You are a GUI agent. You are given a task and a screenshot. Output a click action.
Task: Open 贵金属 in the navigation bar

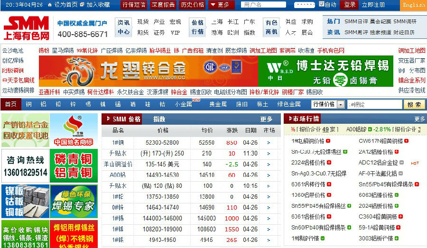(x=218, y=104)
